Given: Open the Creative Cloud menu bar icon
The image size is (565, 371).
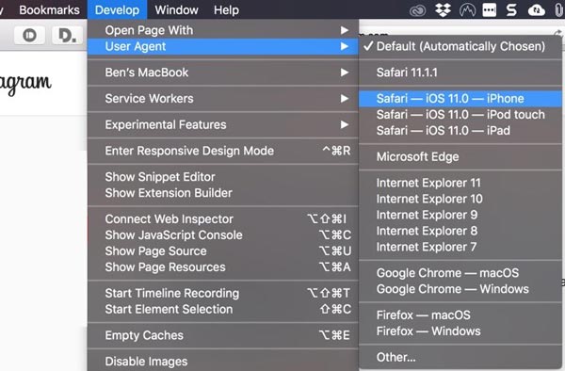Looking at the screenshot, I should (418, 10).
